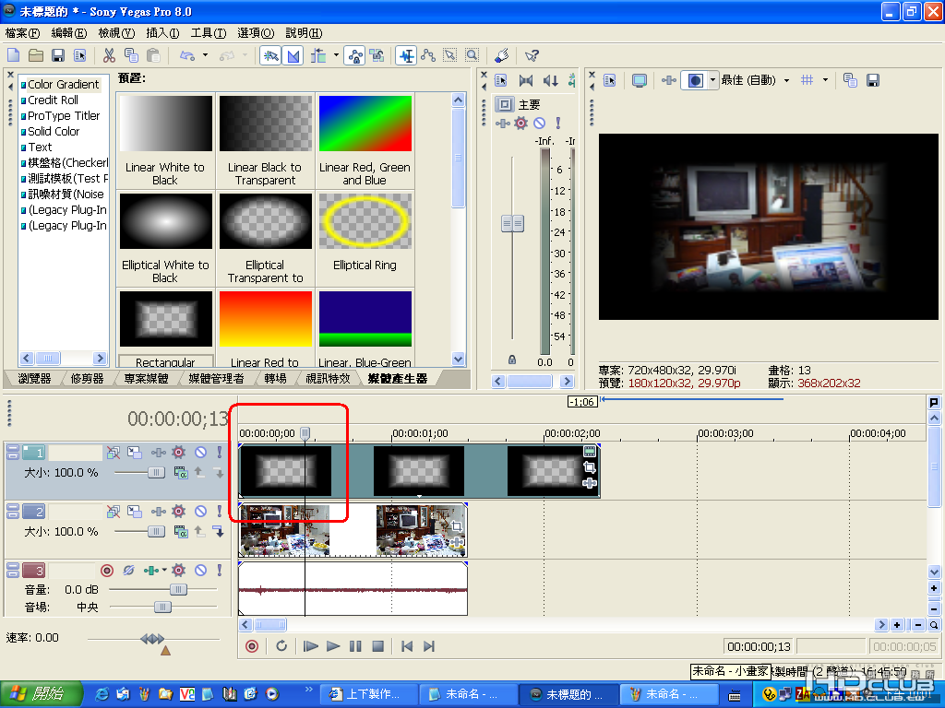945x708 pixels.
Task: Toggle the Enable Snapping toolbar button
Action: click(271, 55)
